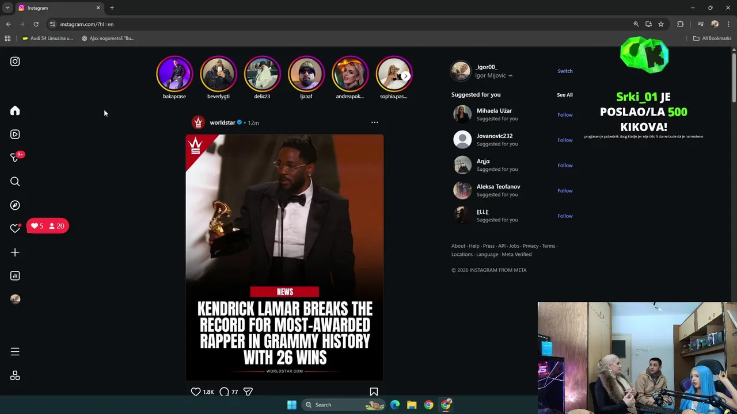Open a new browser tab
Image resolution: width=737 pixels, height=414 pixels.
(112, 8)
